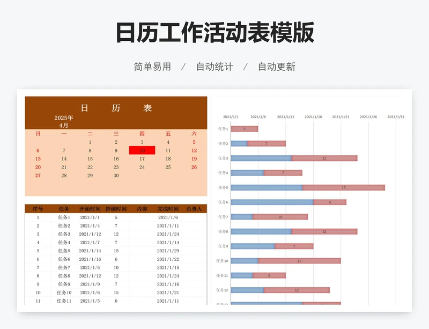The width and height of the screenshot is (429, 329).
Task: Select duration cell 15 in 任务5 table row
Action: click(116, 251)
